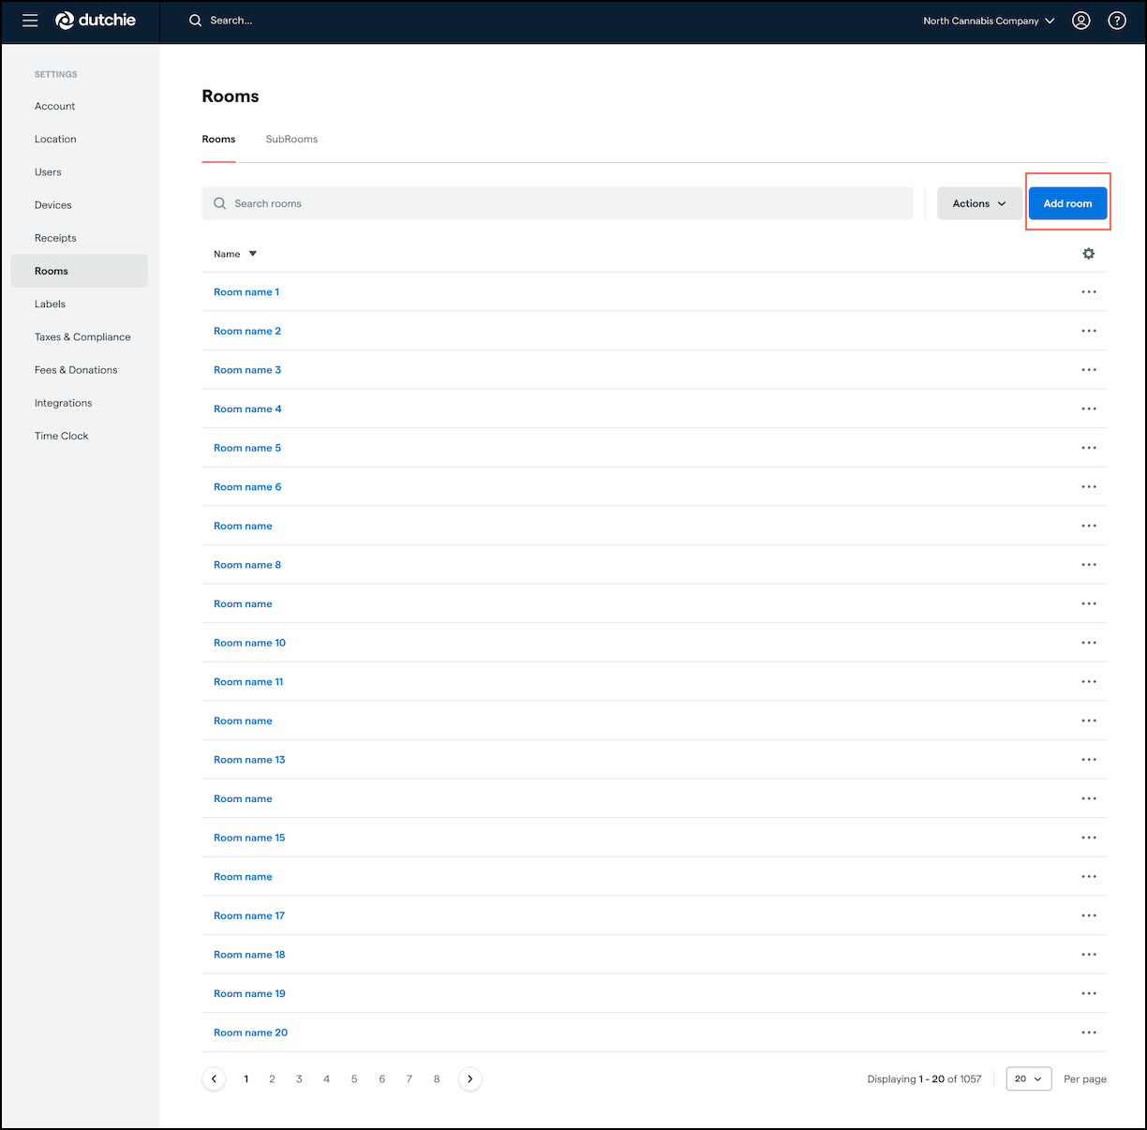Open more options for Room name 1
Image resolution: width=1147 pixels, height=1130 pixels.
(x=1089, y=292)
